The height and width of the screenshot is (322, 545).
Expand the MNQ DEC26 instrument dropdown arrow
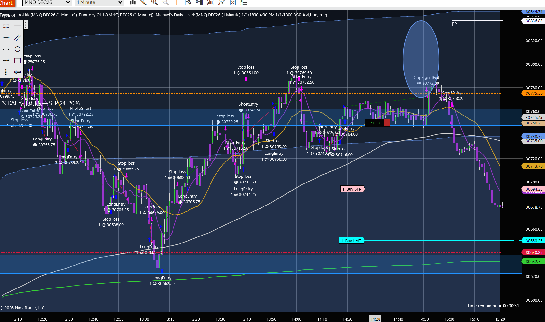(x=68, y=3)
